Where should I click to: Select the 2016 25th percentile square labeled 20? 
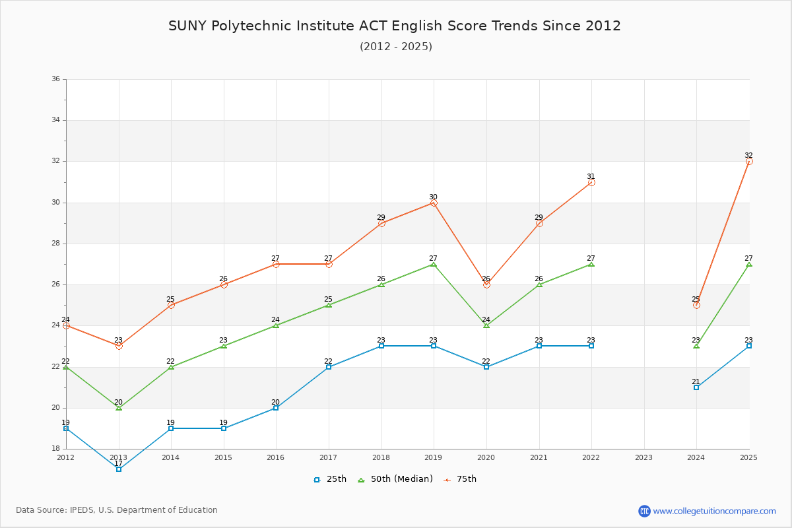click(276, 408)
